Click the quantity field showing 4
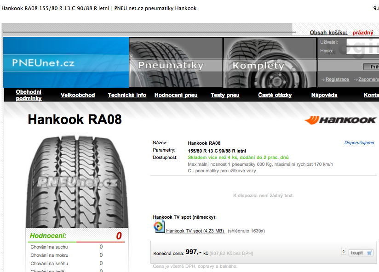The image size is (379, 272). (x=344, y=251)
